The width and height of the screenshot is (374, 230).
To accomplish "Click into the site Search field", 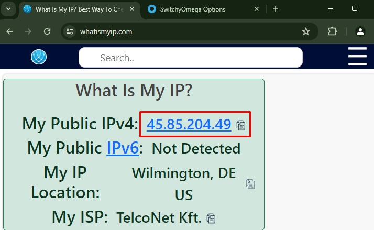I will click(x=191, y=58).
